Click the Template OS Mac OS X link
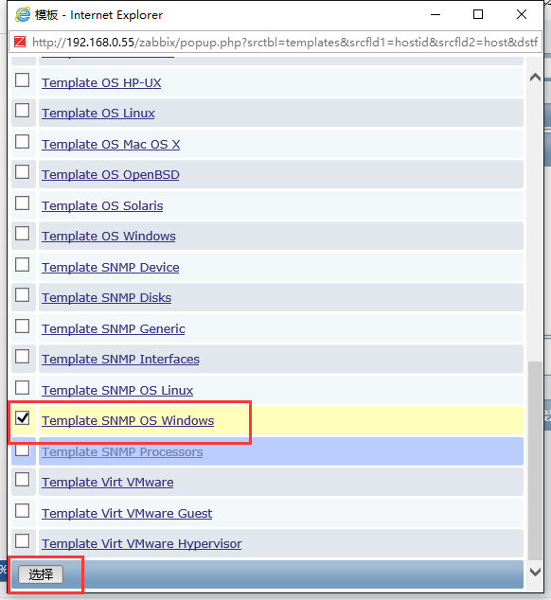 pyautogui.click(x=111, y=144)
